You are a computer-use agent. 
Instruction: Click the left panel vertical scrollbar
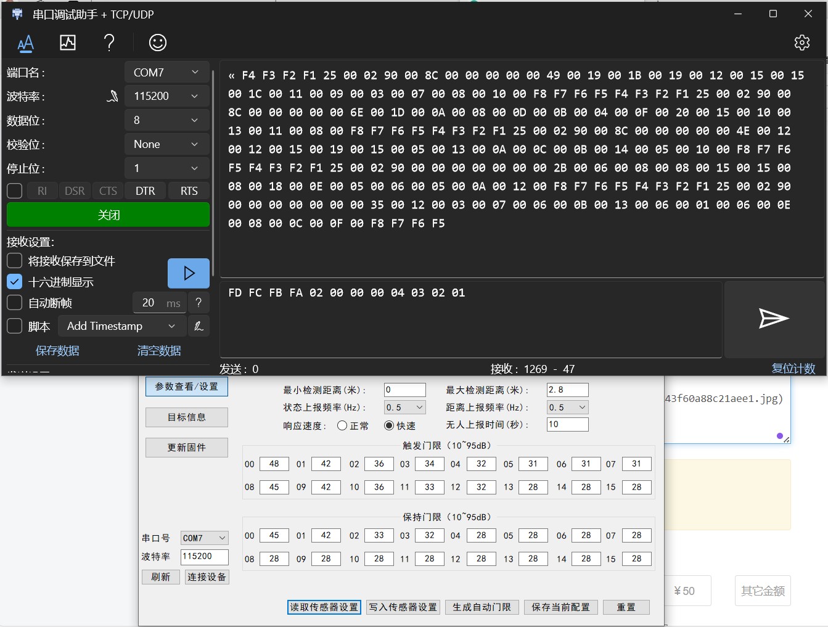[213, 173]
